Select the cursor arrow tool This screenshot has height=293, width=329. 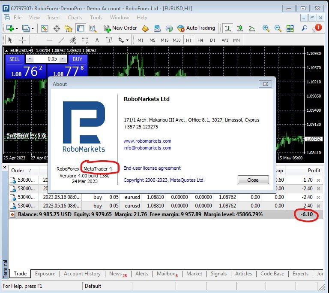click(10, 40)
